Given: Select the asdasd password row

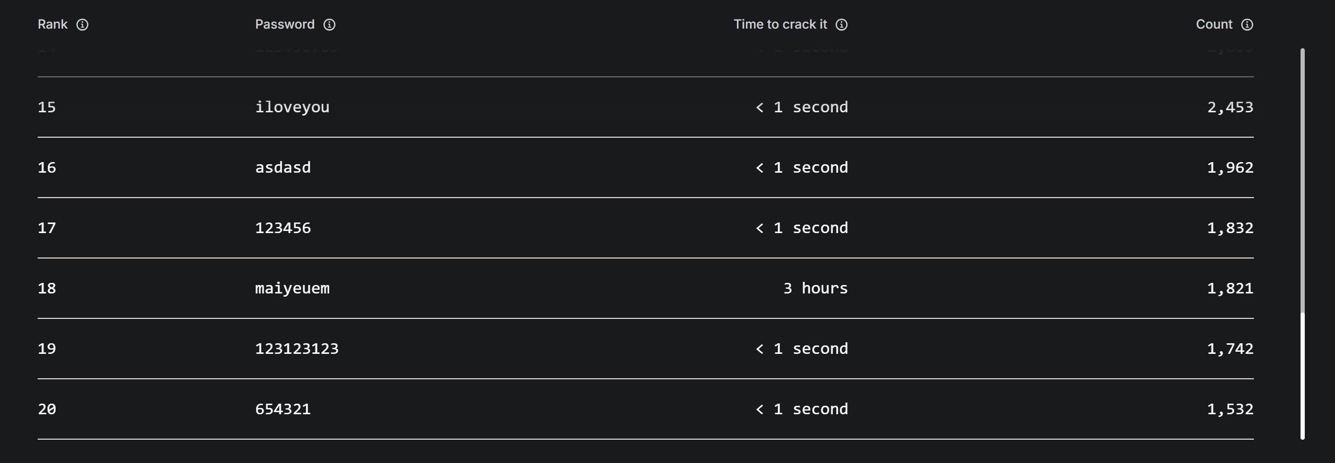Looking at the screenshot, I should click(x=646, y=167).
